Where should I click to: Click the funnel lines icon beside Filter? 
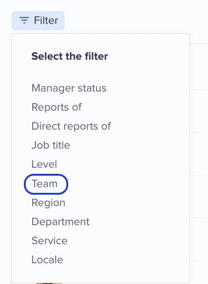[24, 20]
